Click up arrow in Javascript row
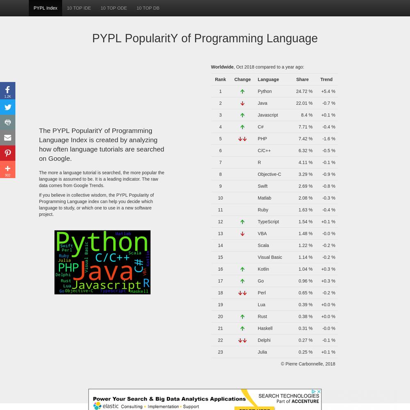The height and width of the screenshot is (410, 410). tap(242, 115)
